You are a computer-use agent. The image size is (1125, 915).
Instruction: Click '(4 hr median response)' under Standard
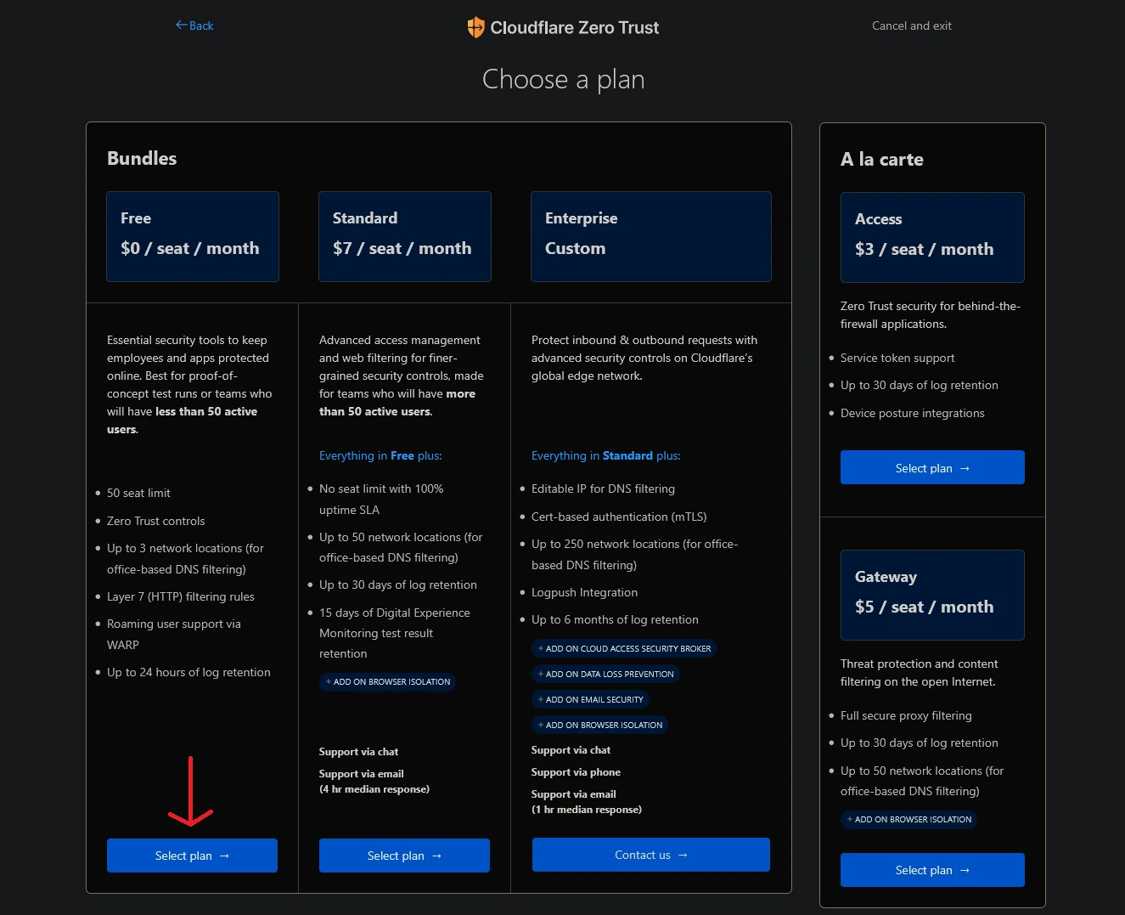[x=374, y=789]
